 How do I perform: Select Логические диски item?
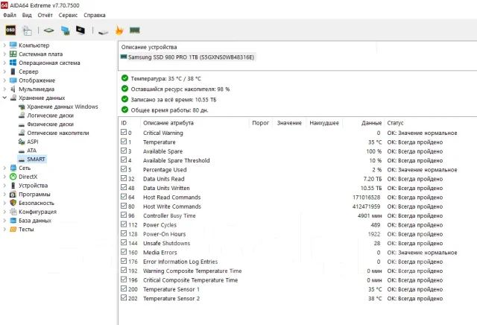coord(50,116)
